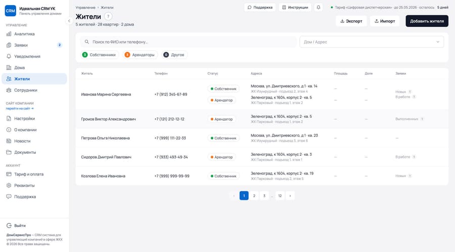Go to next page arrow in pagination
Screen dimensions: 455x252
click(x=290, y=196)
